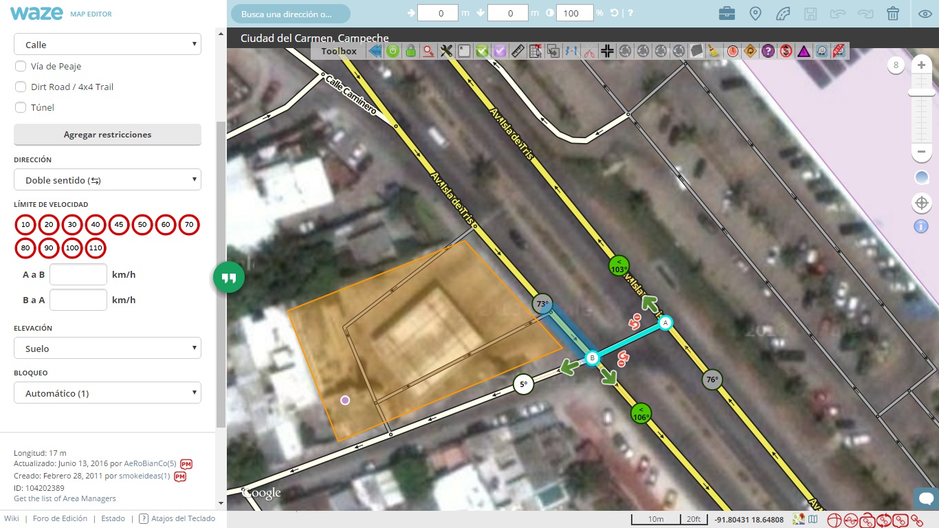
Task: Open Google Maps icon in status bar
Action: pos(799,520)
